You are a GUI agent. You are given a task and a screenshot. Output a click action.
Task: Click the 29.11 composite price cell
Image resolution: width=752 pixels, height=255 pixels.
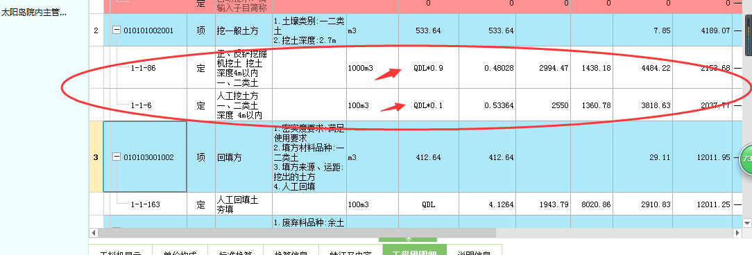[x=642, y=157]
